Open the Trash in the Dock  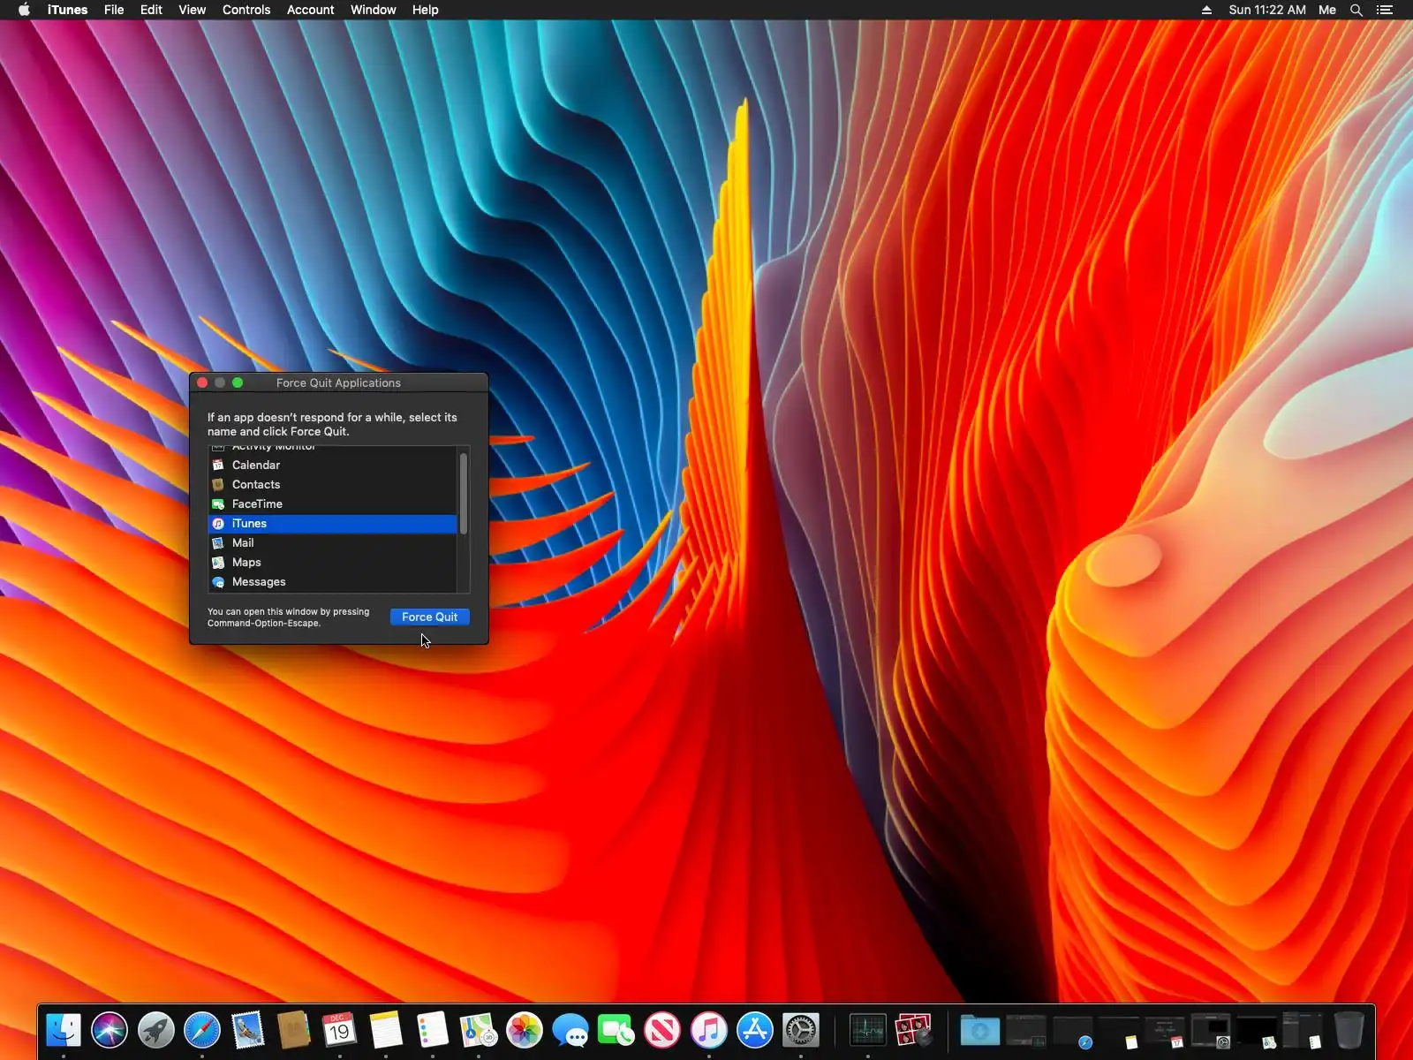click(x=1349, y=1030)
